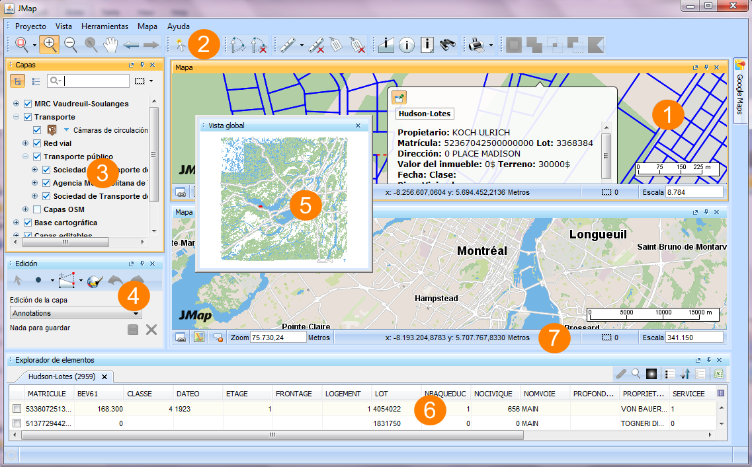Viewport: 752px width, 467px height.
Task: Expand Base cartográfica tree node
Action: (16, 223)
